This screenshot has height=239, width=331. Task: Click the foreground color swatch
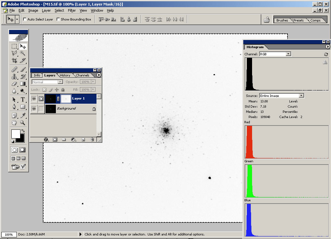click(16, 134)
